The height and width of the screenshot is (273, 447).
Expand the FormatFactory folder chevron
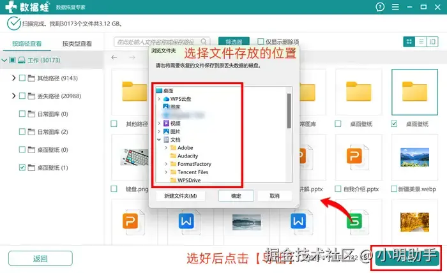tap(166, 164)
